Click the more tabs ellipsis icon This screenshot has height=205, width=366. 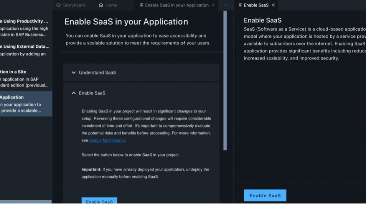tap(226, 5)
